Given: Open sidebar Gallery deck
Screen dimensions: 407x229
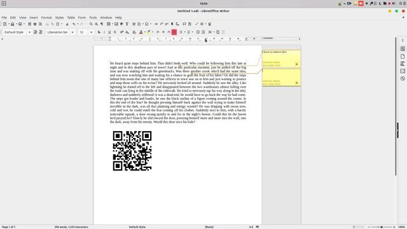Looking at the screenshot, I should [403, 71].
